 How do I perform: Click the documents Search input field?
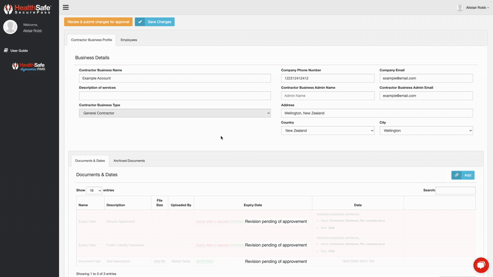tap(455, 191)
